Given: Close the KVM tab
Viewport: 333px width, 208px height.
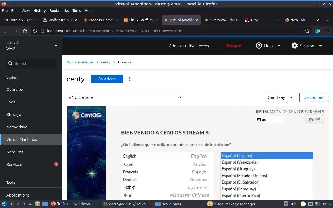Looking at the screenshot, I should tap(278, 20).
